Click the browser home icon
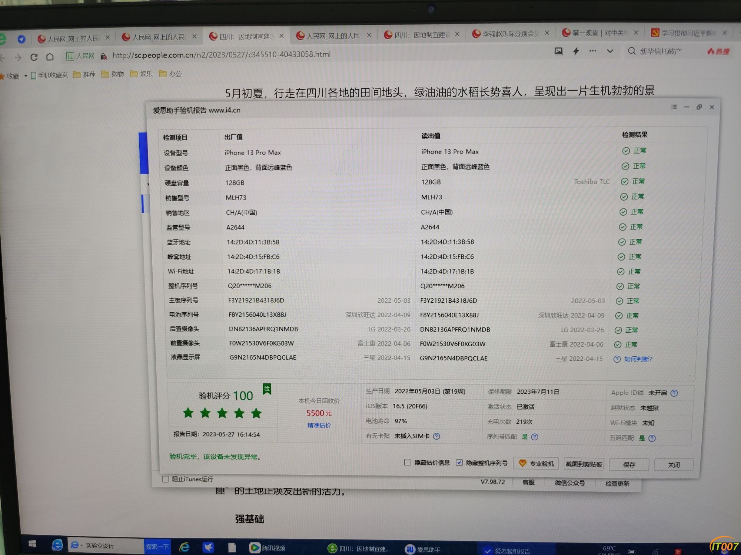Viewport: 741px width, 555px height. [50, 57]
